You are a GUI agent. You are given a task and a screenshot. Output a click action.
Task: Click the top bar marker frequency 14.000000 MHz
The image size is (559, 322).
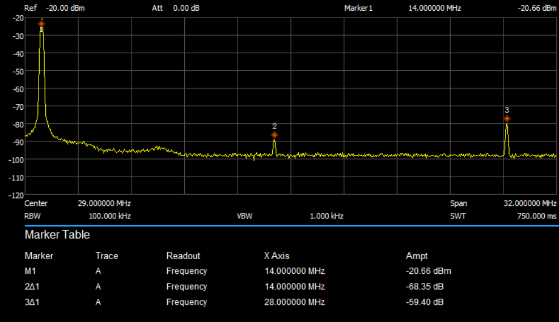[434, 8]
